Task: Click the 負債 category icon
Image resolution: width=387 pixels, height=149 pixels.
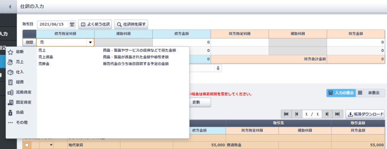Action: point(10,112)
